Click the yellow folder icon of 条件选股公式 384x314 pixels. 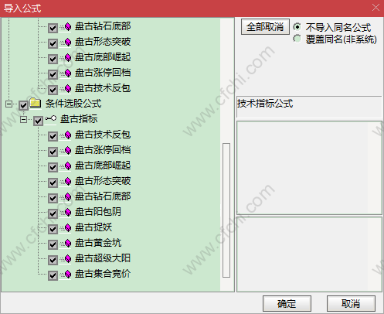[36, 103]
